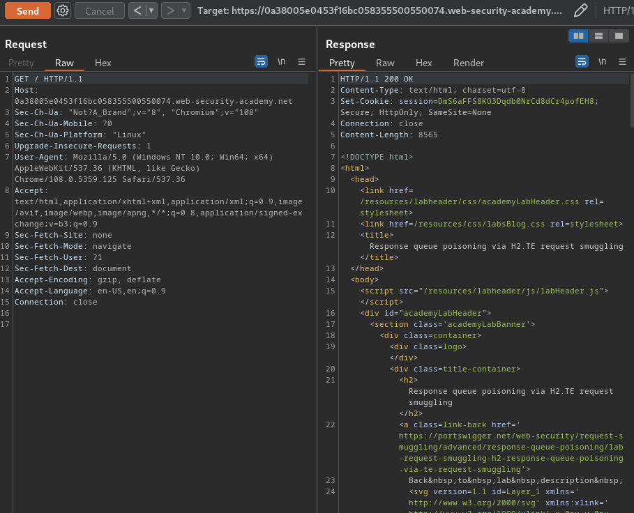Select combined single-pane layout icon
Viewport: 634px width, 513px height.
click(619, 36)
